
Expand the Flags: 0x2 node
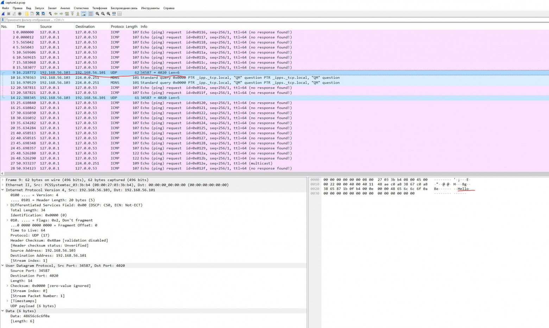[x=7, y=220]
